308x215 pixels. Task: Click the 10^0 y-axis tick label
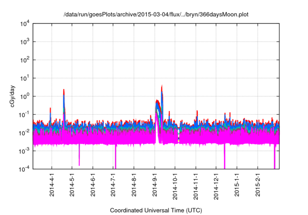[26, 96]
